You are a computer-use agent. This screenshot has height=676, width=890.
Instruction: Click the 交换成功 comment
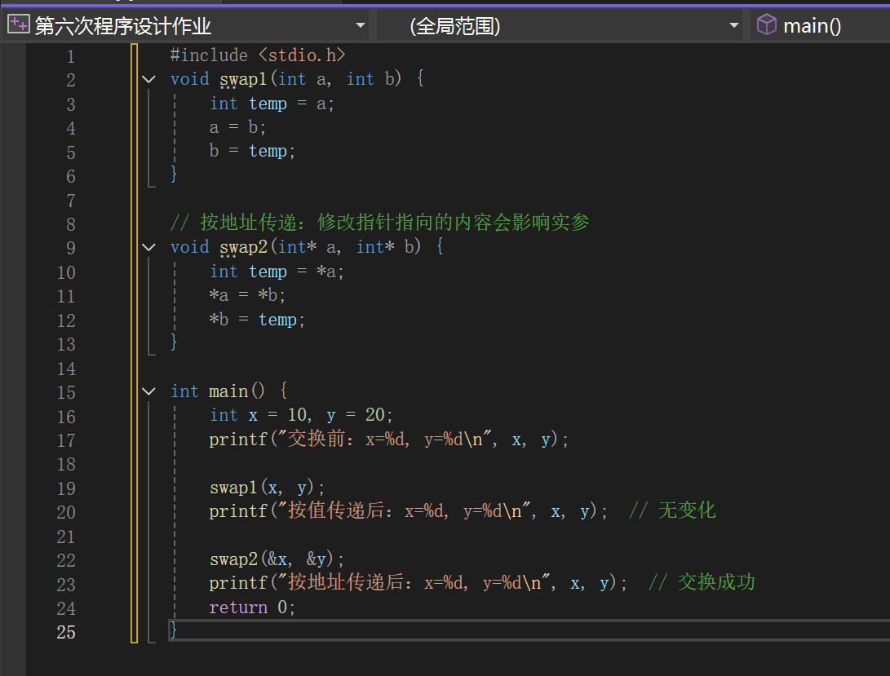(x=702, y=581)
